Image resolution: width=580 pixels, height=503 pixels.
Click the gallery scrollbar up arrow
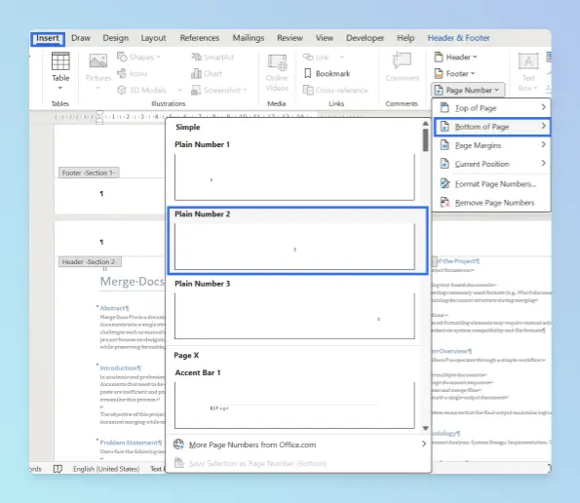(425, 124)
